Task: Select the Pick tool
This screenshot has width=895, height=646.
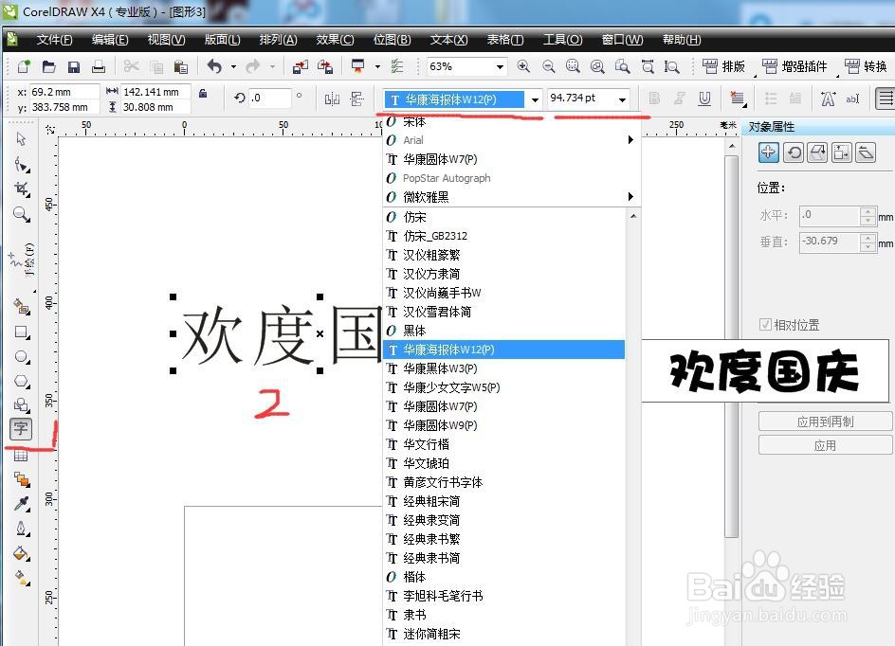Action: [x=21, y=139]
